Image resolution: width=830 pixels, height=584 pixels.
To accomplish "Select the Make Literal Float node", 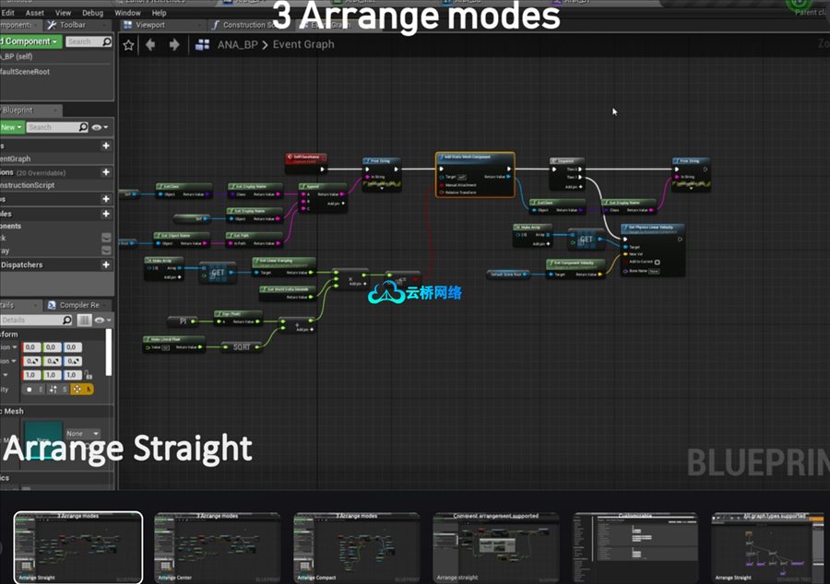I will pos(173,344).
